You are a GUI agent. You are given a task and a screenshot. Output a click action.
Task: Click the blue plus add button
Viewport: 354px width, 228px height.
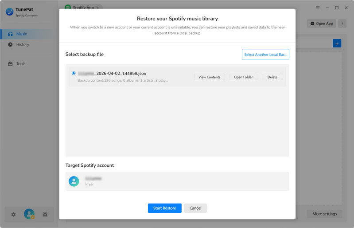[x=337, y=43]
